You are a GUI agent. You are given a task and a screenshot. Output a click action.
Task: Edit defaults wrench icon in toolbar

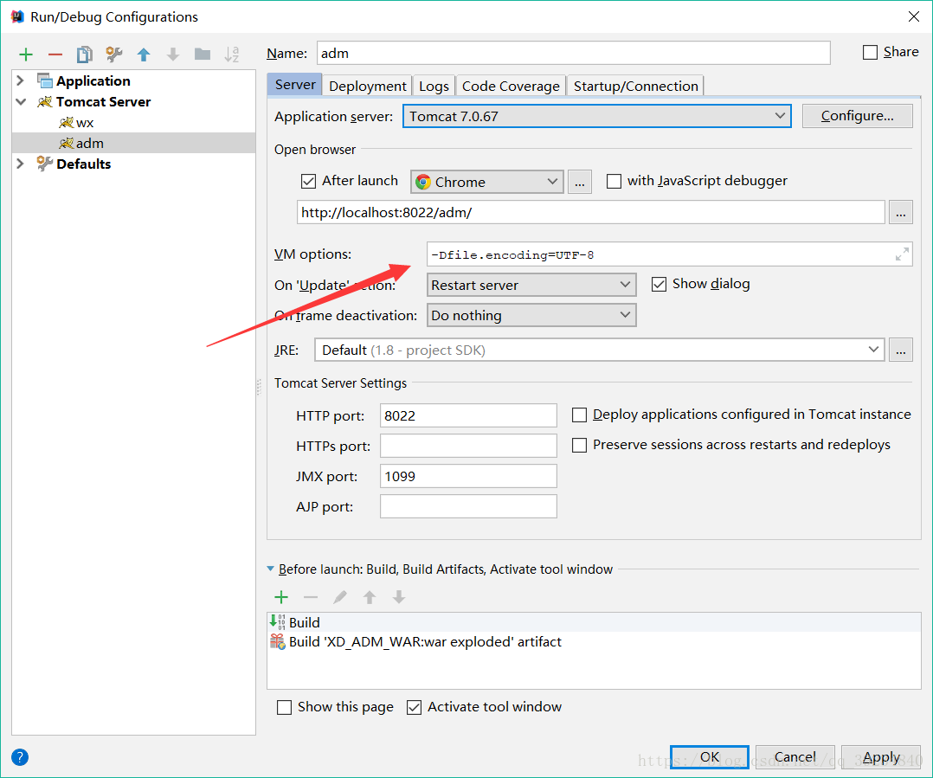point(113,55)
